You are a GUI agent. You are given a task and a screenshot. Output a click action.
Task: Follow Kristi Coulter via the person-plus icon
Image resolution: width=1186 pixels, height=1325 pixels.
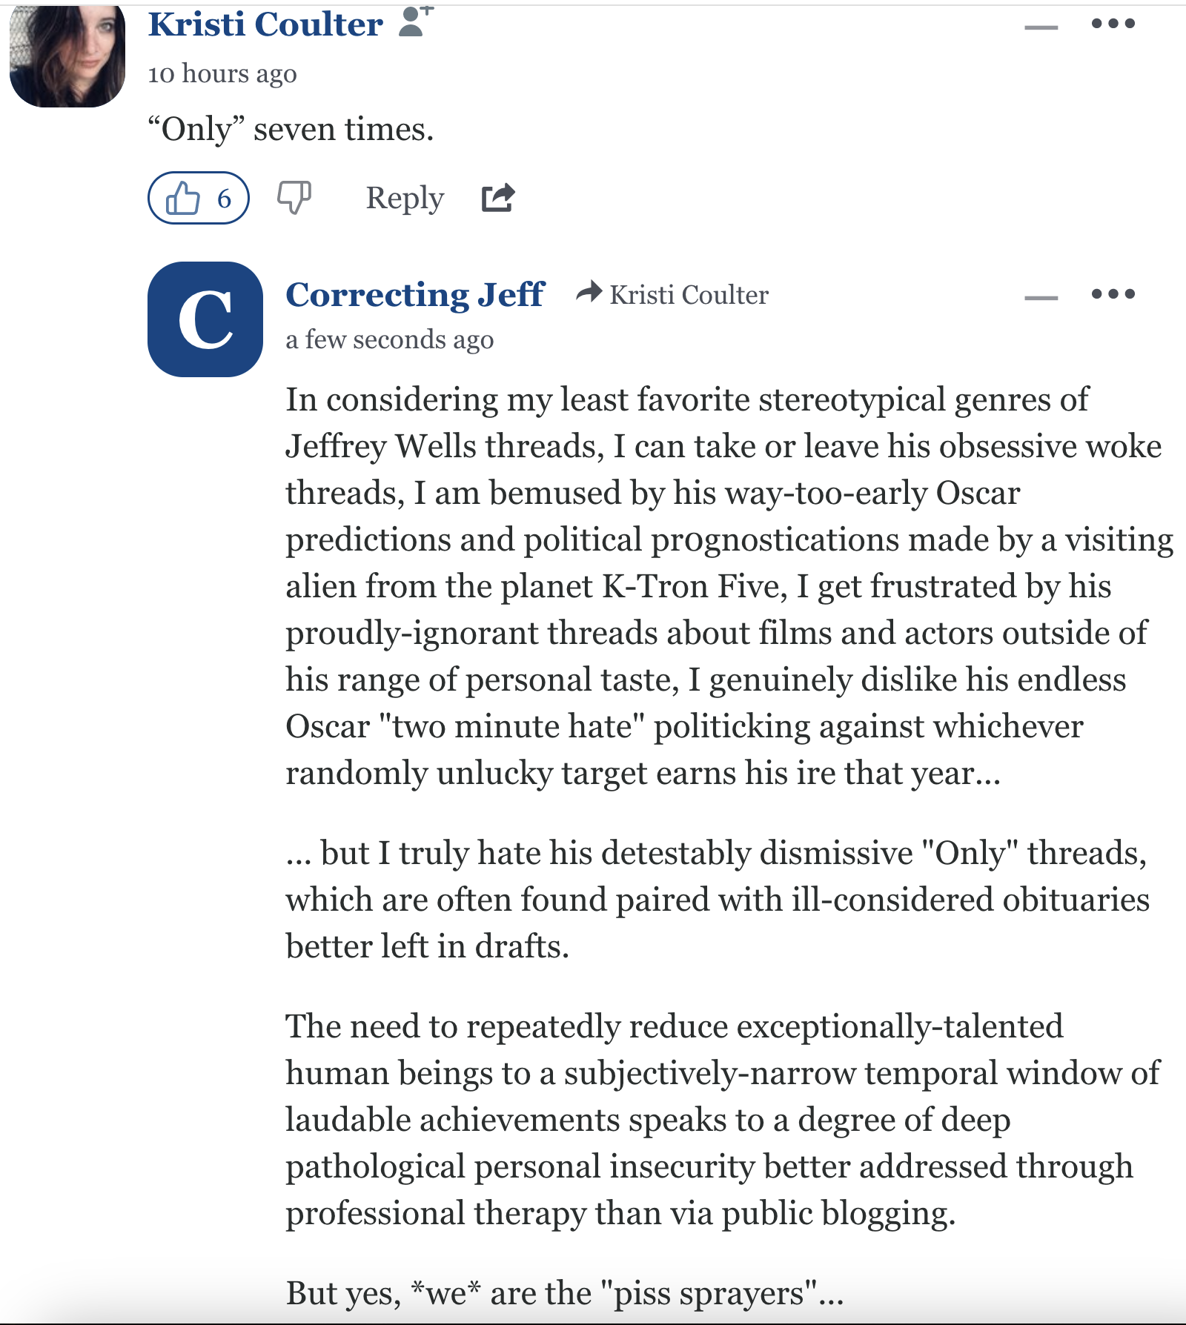pyautogui.click(x=415, y=21)
